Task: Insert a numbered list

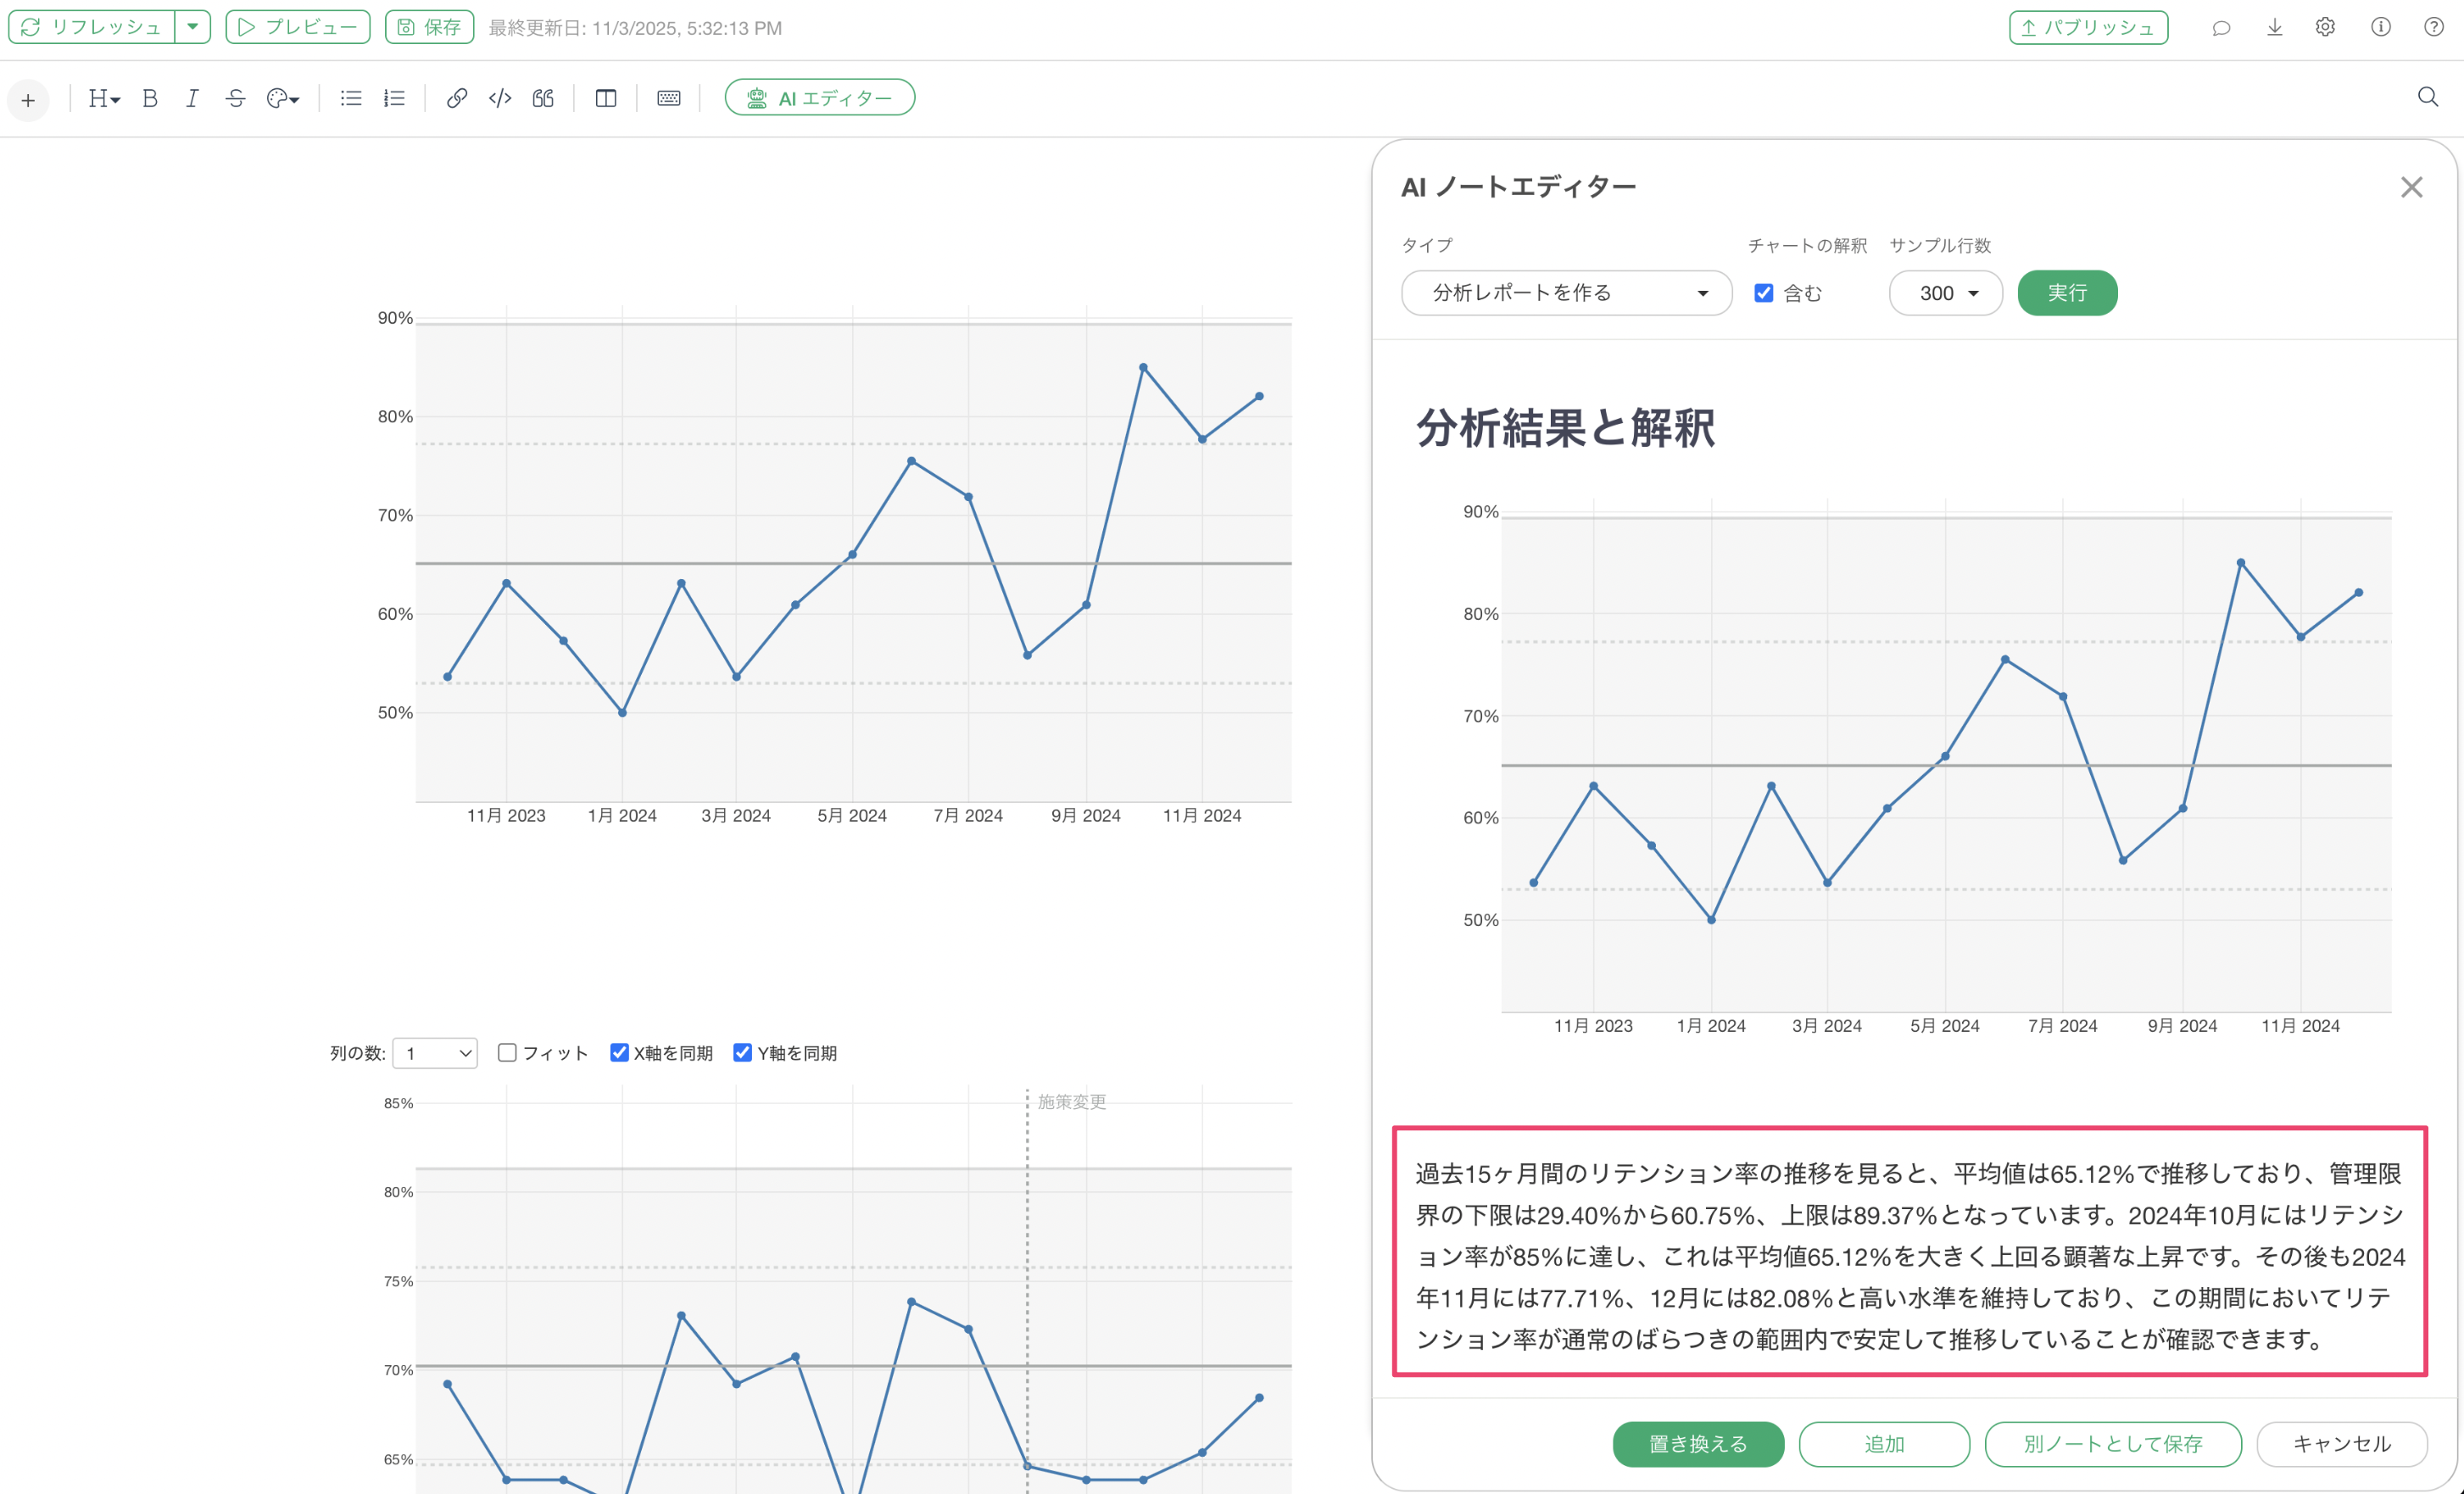Action: click(x=394, y=98)
